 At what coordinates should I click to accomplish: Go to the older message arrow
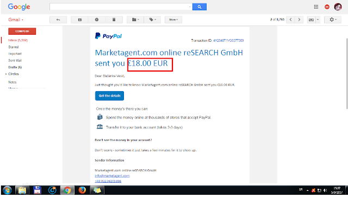299,20
